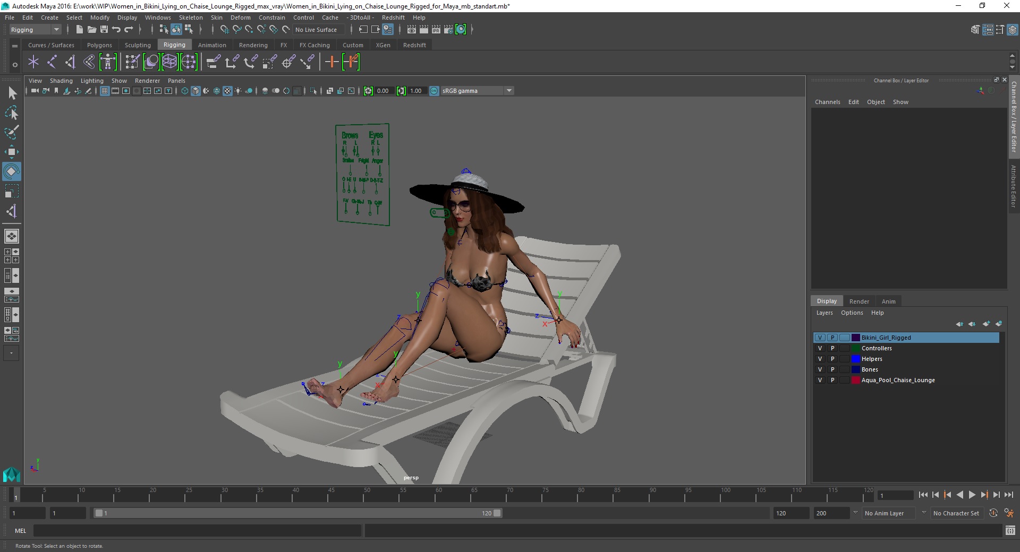Click the Helpers layer blue color swatch

[856, 359]
